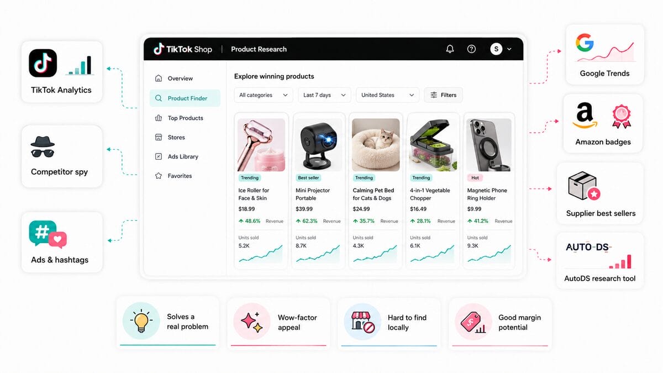Click the 41.2% revenue growth value
Screen dimensions: 663x373
point(478,221)
